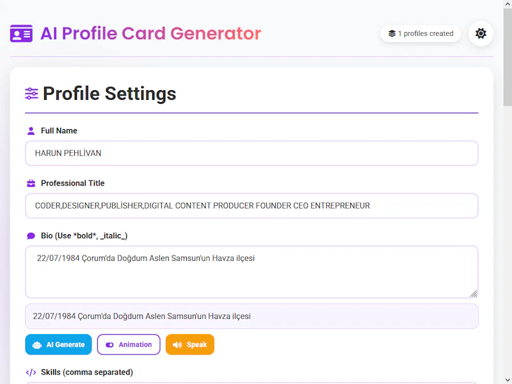512x384 pixels.
Task: Focus the Bio text area
Action: pos(252,269)
